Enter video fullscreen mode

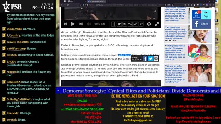coord(157,24)
